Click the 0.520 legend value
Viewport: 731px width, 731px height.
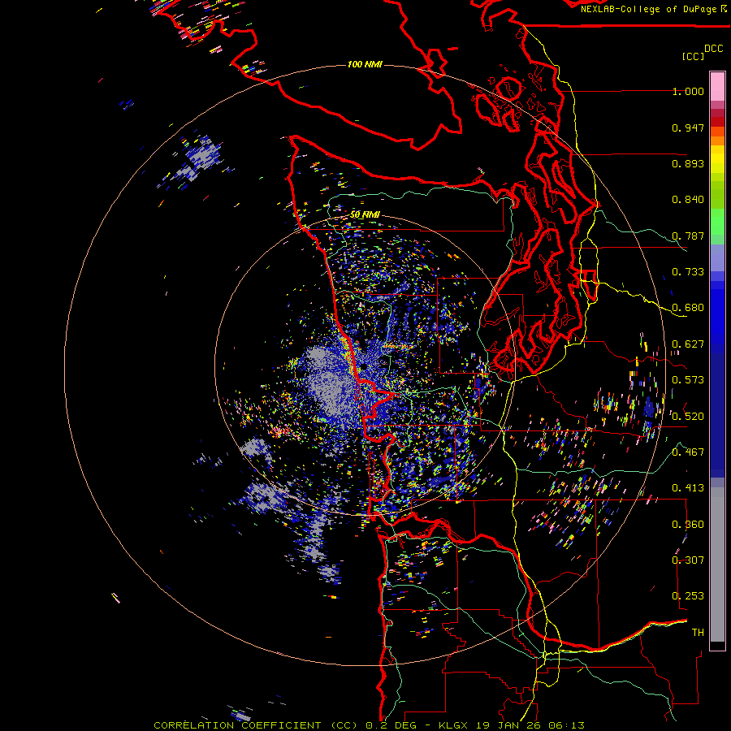688,416
